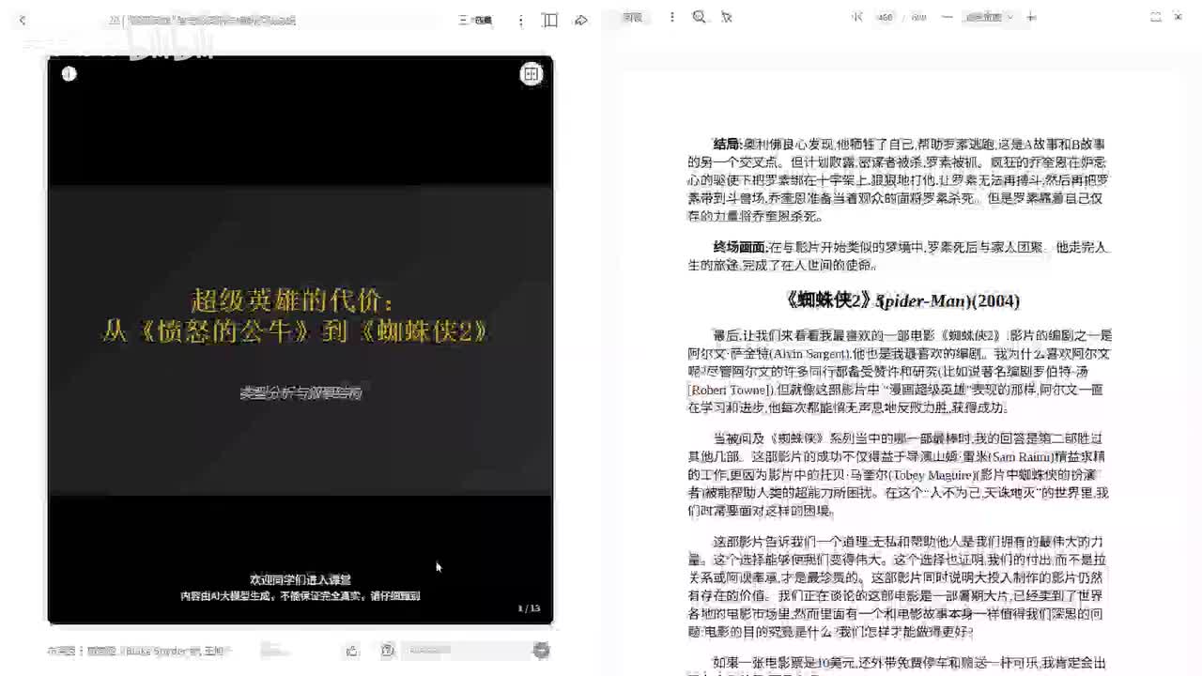
Task: Click the slide subtitle 类型分析与故事结构
Action: (x=300, y=393)
